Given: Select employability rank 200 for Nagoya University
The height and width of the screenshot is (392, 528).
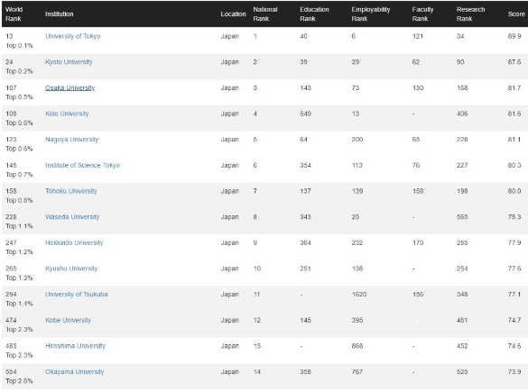Looking at the screenshot, I should click(x=357, y=140).
